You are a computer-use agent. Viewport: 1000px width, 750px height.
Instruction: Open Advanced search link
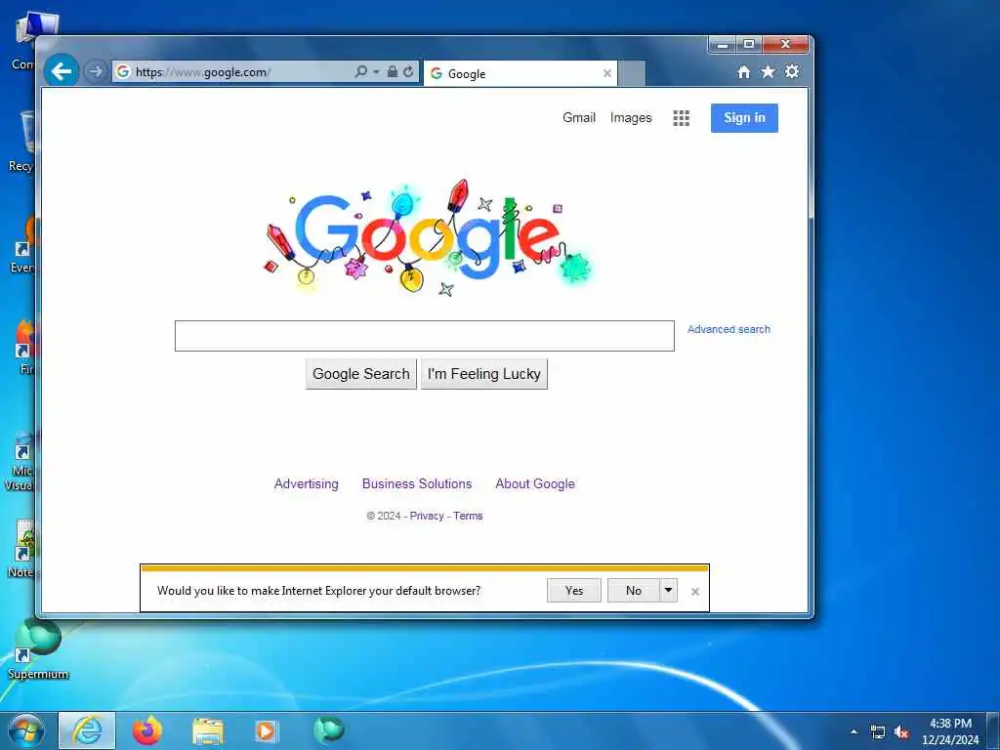(x=729, y=329)
